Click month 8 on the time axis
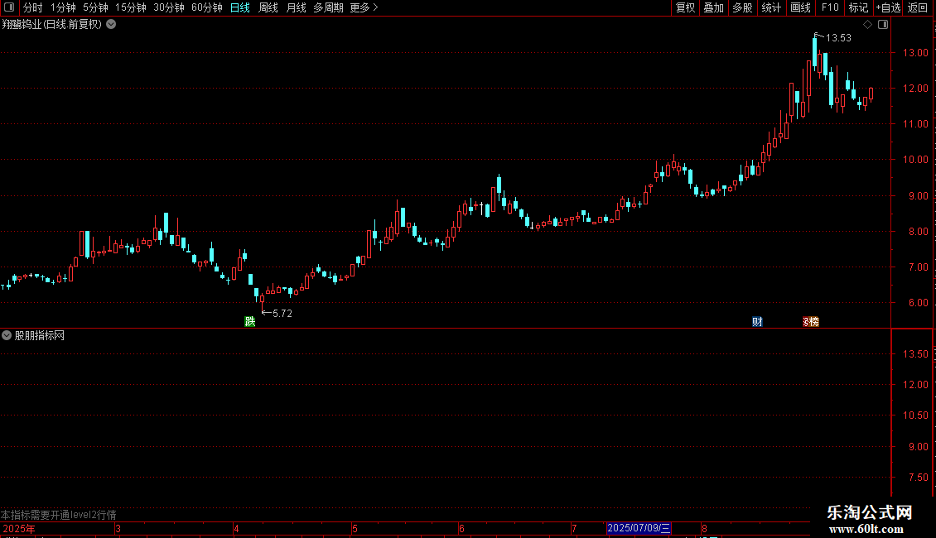This screenshot has height=538, width=936. 704,529
